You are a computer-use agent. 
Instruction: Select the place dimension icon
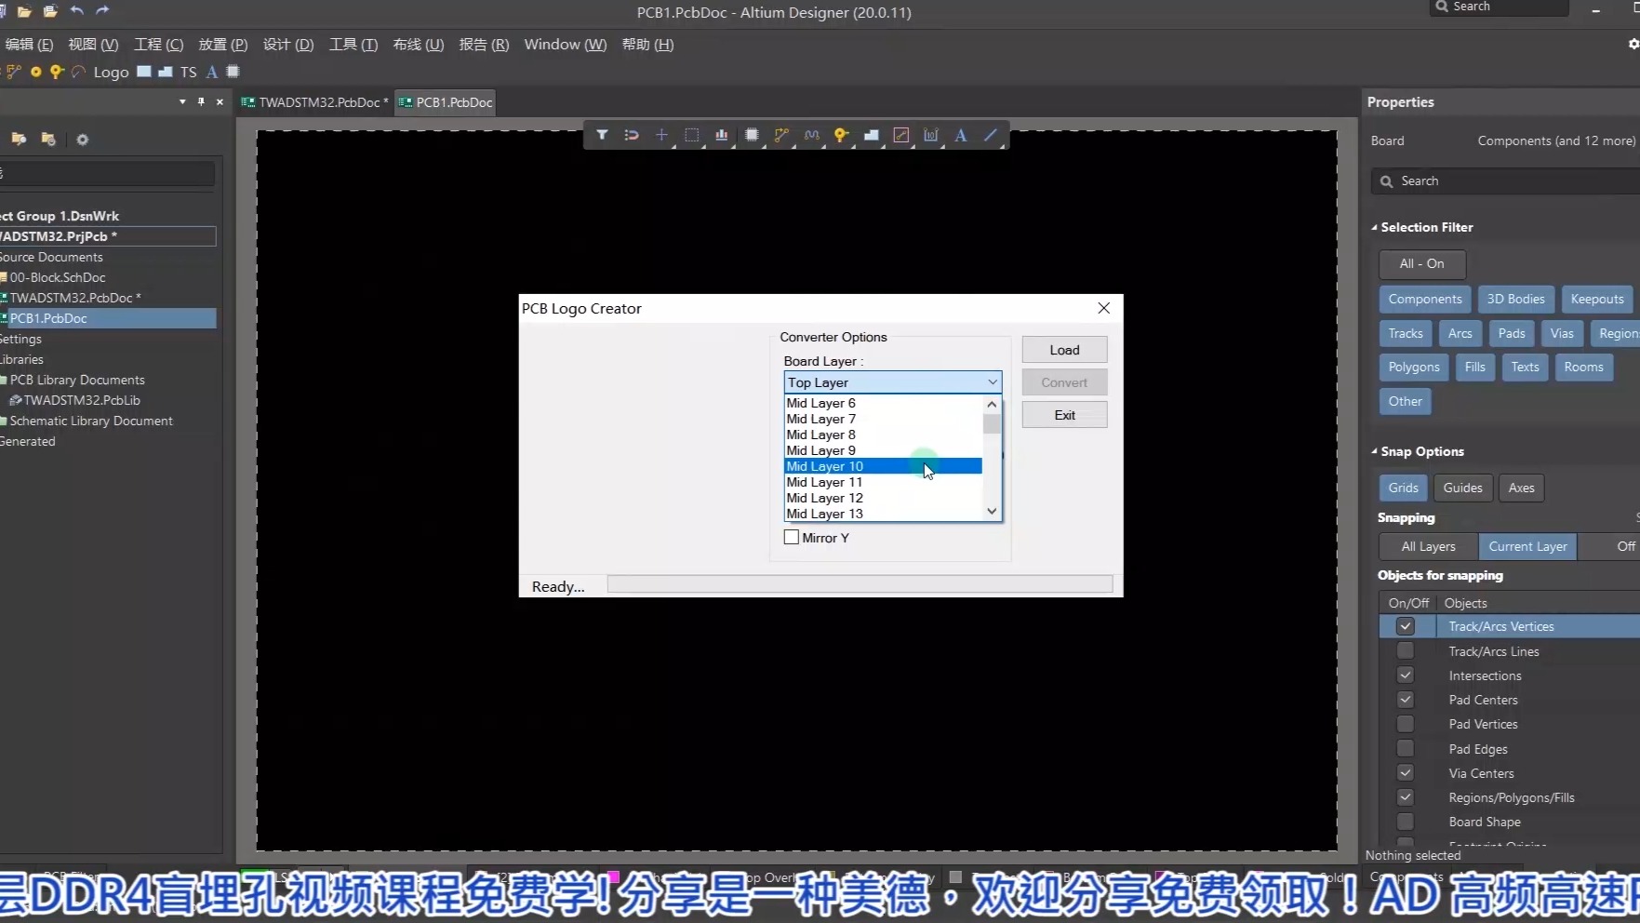(930, 135)
